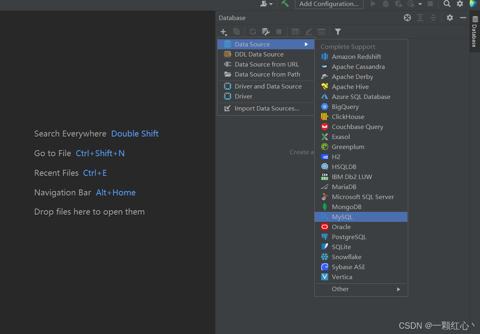Select Amazon Redshift data source
Screen dimensions: 480x334
(361, 57)
